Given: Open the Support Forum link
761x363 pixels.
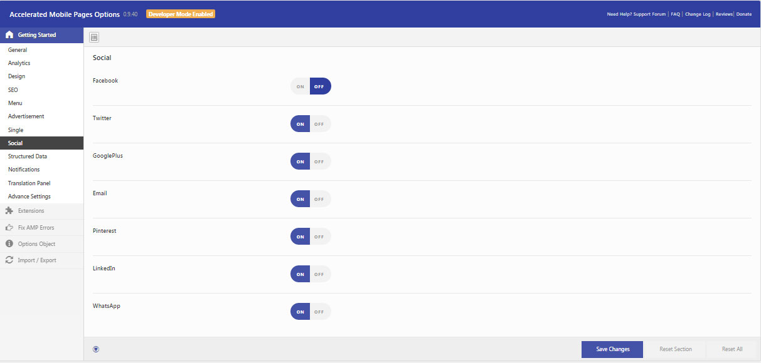Looking at the screenshot, I should click(x=650, y=14).
